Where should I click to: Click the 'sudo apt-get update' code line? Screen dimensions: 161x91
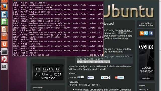tap(90, 59)
